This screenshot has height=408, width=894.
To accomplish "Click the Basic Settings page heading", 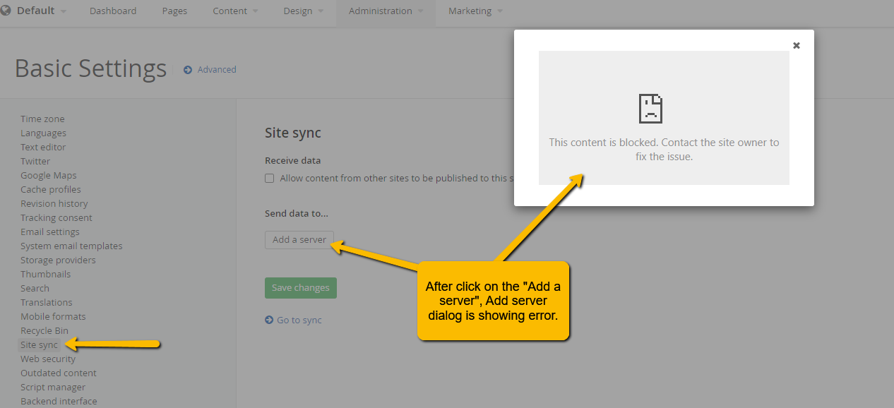I will tap(90, 68).
